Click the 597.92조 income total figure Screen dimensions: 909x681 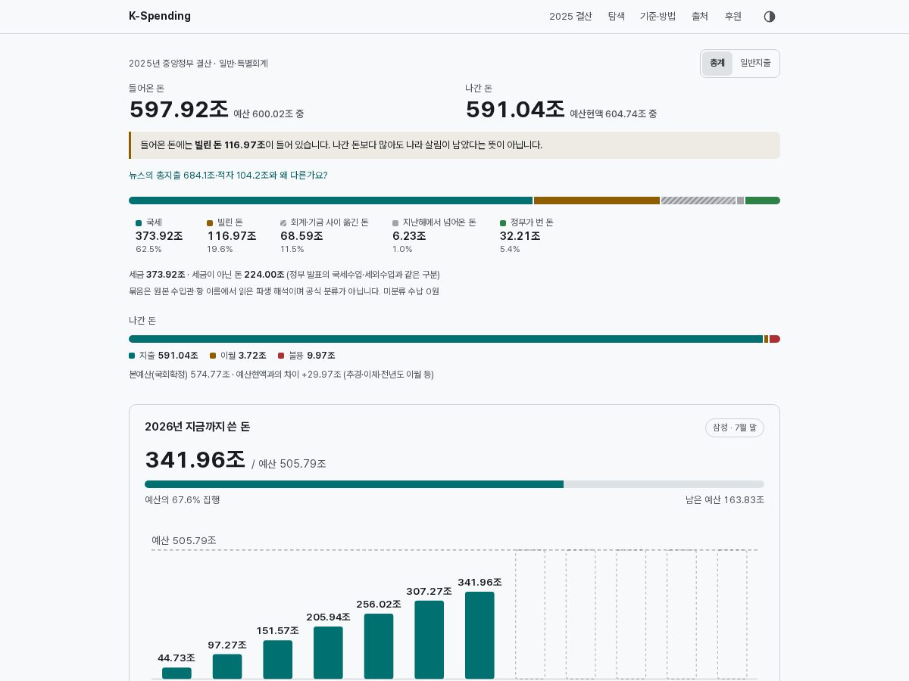point(179,110)
